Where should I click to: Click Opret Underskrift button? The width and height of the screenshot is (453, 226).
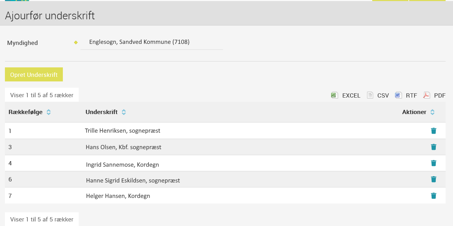(x=34, y=74)
